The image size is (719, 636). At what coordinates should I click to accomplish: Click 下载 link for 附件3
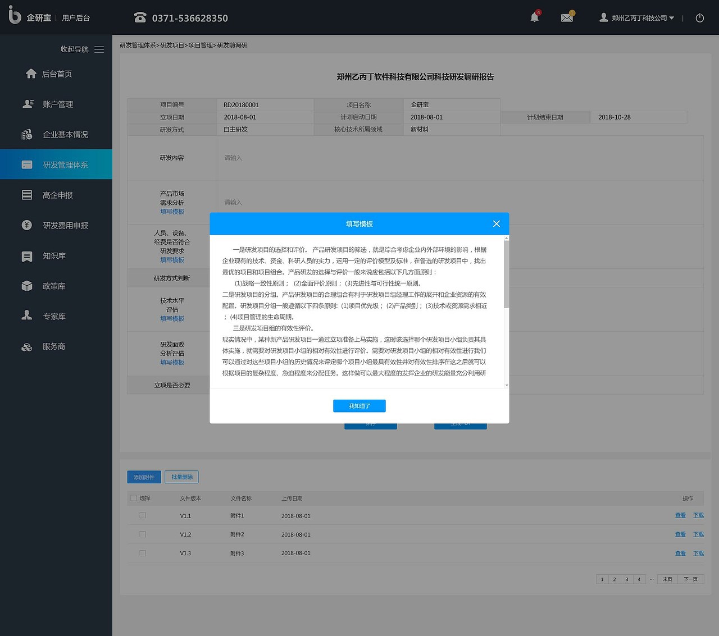pos(698,553)
